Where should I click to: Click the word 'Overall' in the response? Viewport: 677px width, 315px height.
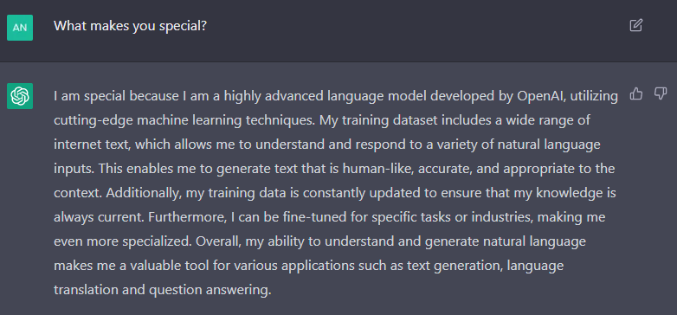point(218,241)
